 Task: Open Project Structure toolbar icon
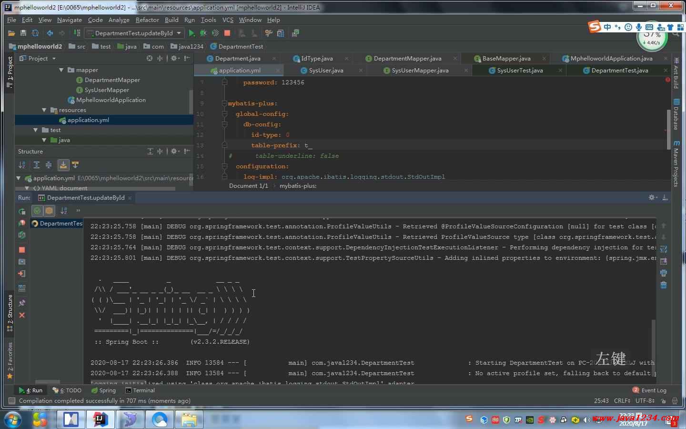281,33
